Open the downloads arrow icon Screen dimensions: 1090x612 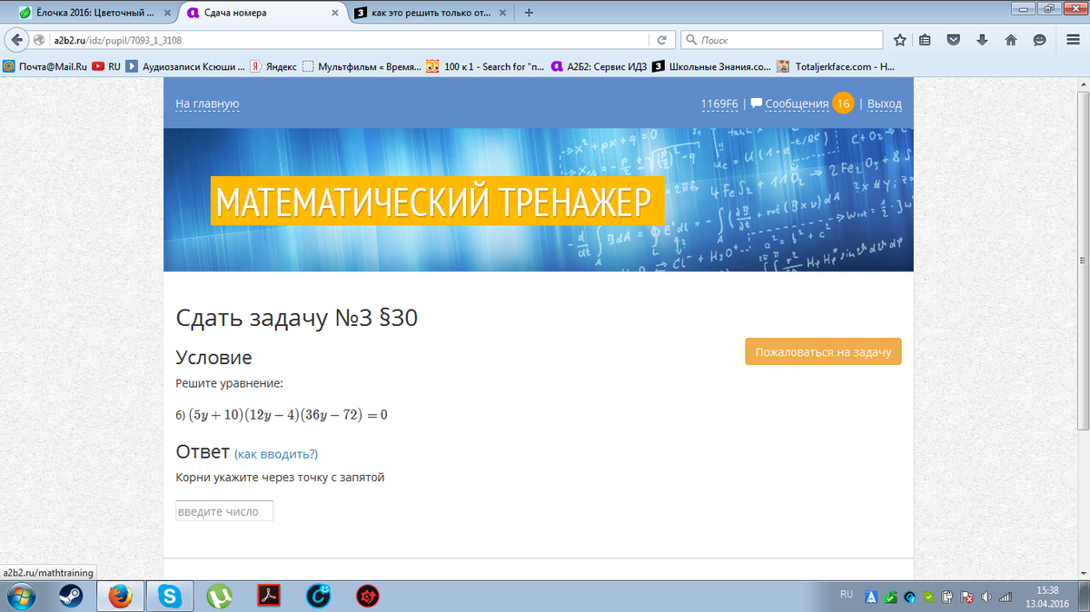pos(982,40)
